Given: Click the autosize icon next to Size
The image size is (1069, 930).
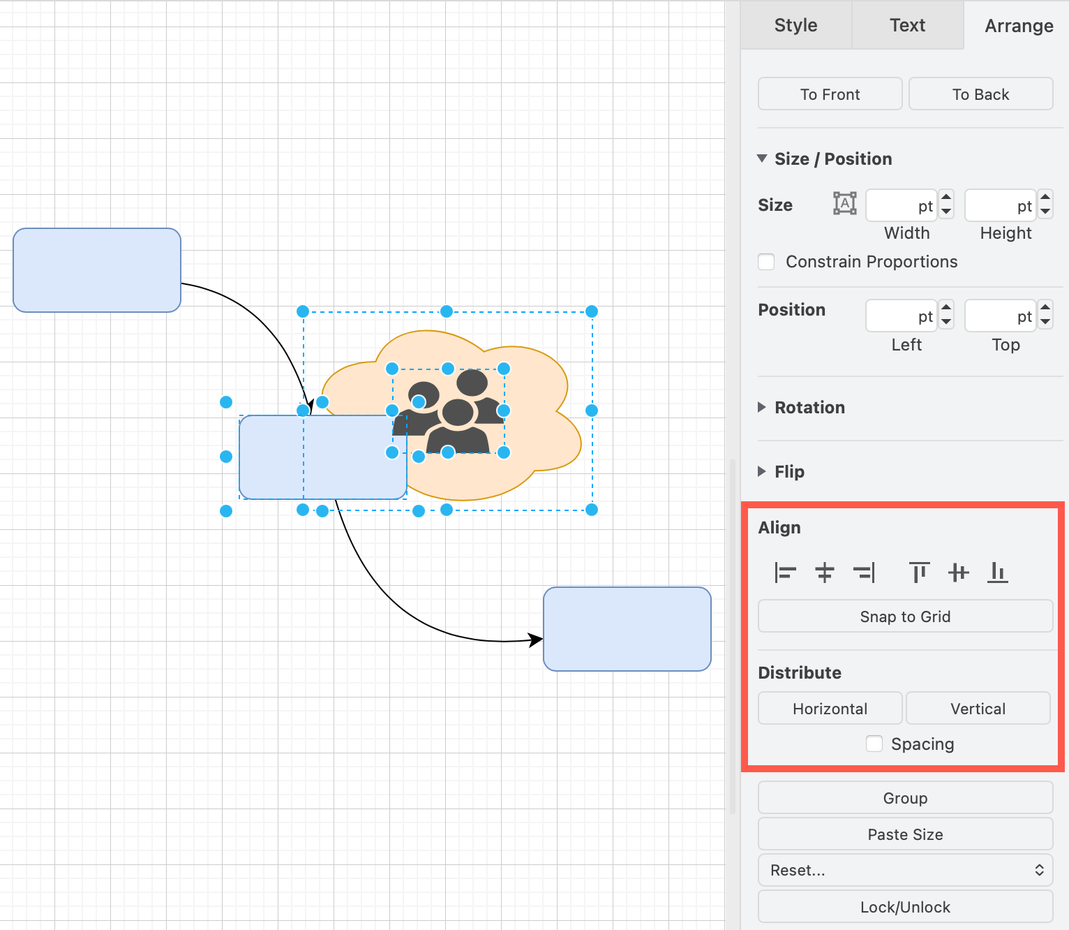Looking at the screenshot, I should tap(844, 203).
